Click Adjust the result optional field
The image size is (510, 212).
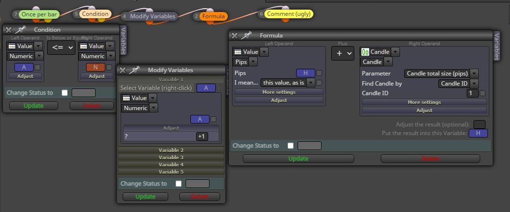pos(479,125)
